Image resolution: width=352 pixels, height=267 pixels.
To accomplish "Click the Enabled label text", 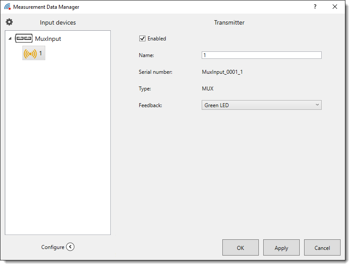I will click(157, 39).
